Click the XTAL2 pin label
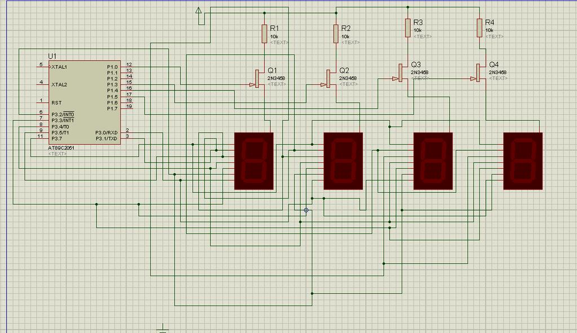The image size is (577, 333). tap(59, 84)
